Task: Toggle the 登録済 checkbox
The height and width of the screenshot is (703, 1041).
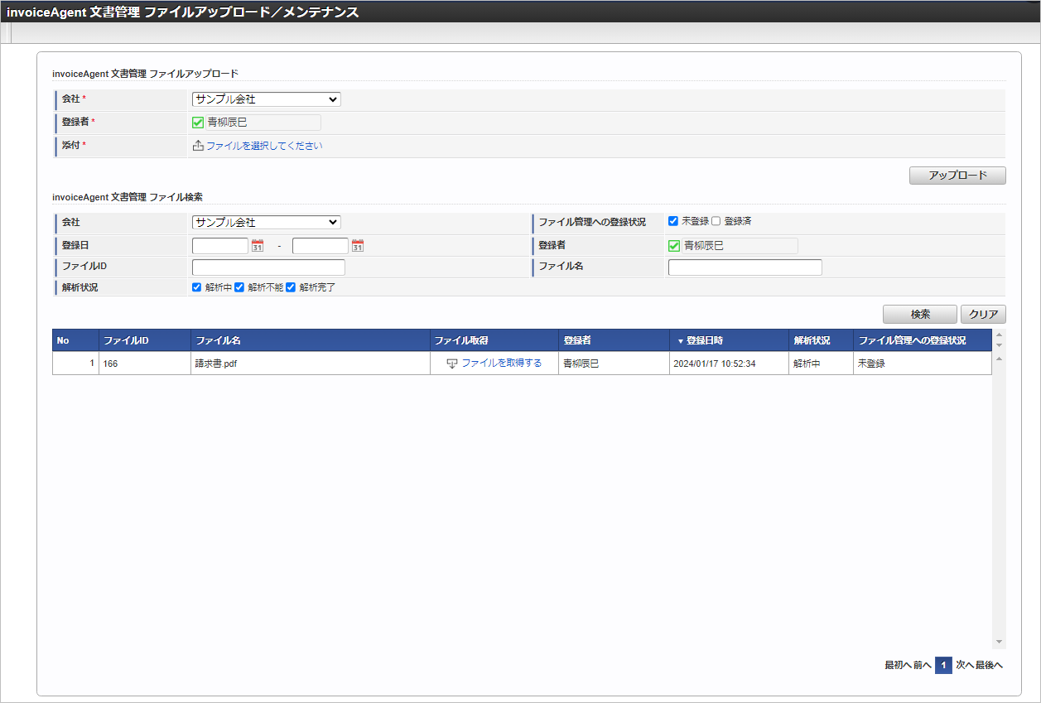Action: pyautogui.click(x=716, y=221)
